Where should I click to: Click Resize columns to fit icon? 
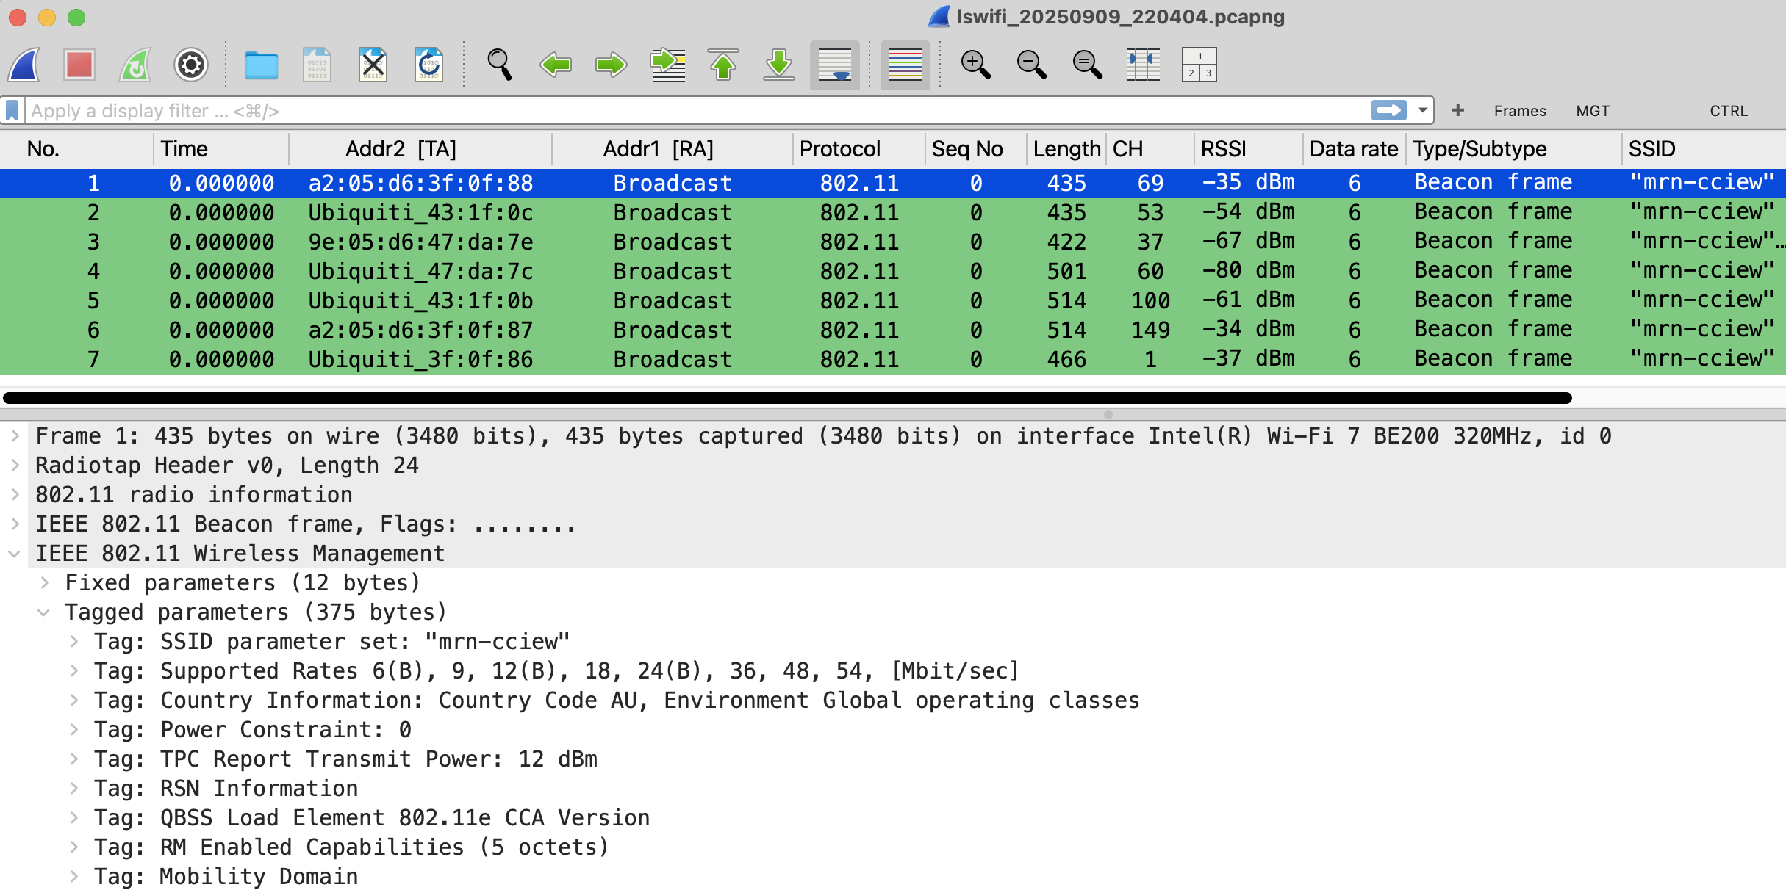pos(1143,65)
